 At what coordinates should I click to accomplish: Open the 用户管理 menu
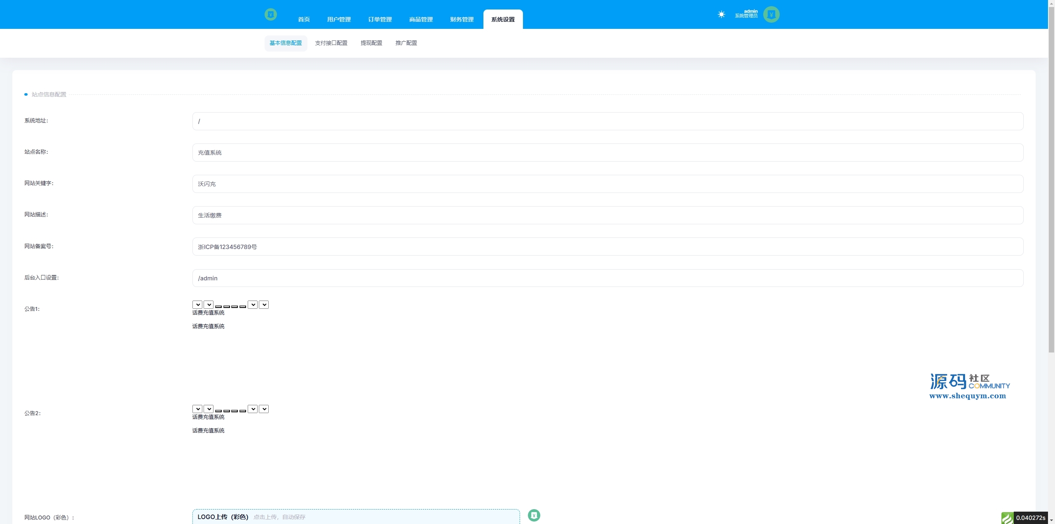point(339,19)
